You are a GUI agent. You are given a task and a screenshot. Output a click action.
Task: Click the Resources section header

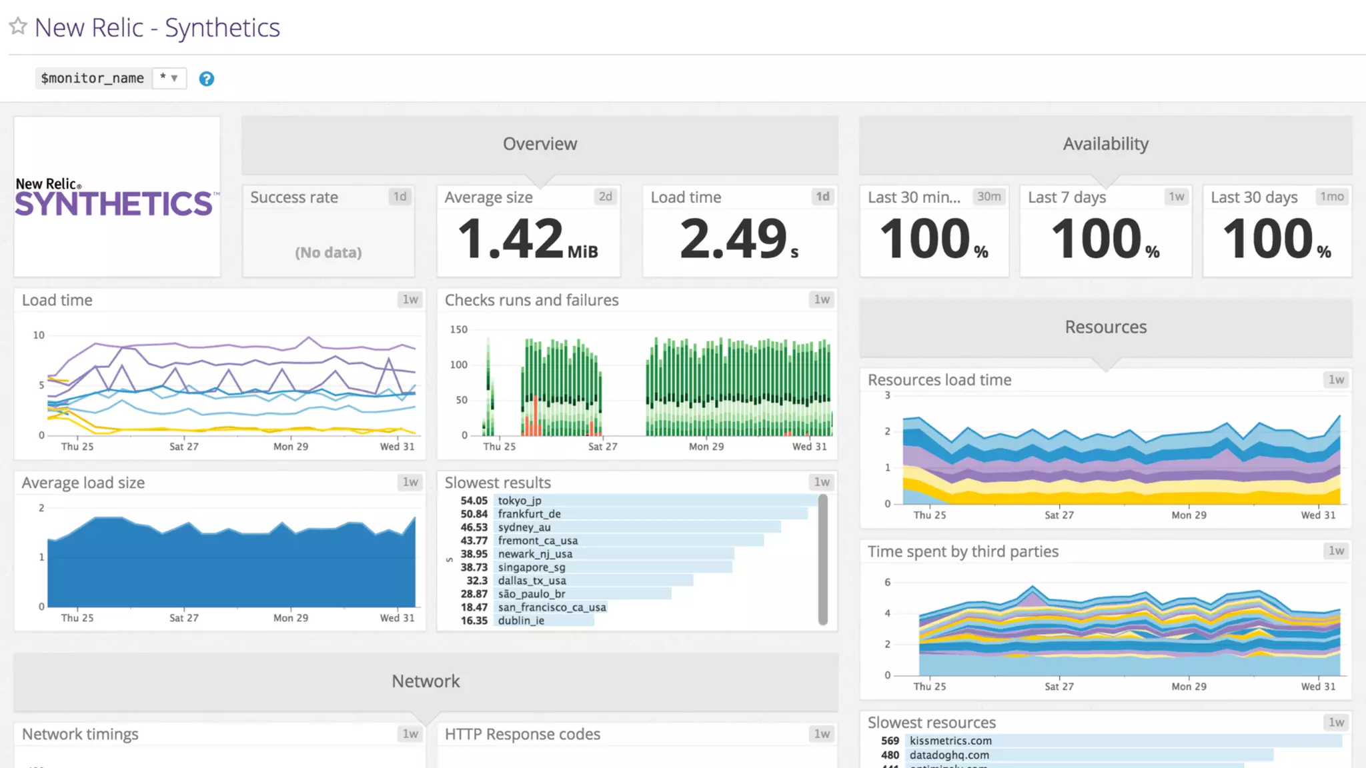click(1105, 327)
